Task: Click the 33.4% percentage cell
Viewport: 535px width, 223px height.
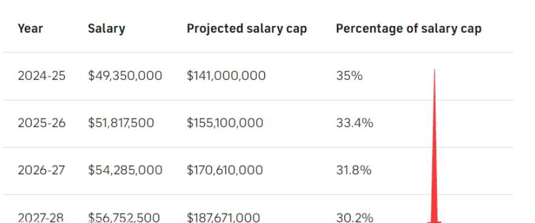Action: click(x=355, y=123)
